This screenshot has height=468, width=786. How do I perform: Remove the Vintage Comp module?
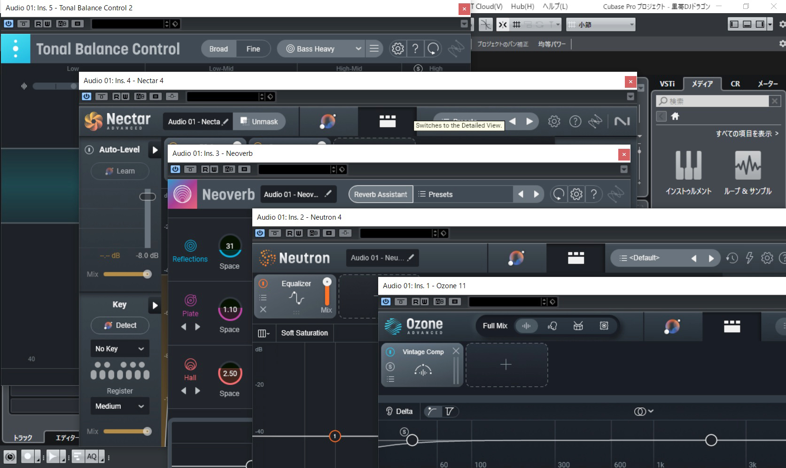pos(456,351)
